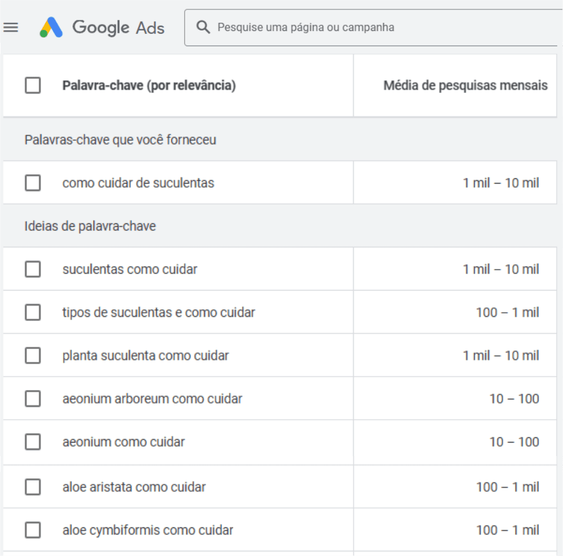Select the 'suculentas como cuidar' checkbox
This screenshot has height=556, width=563.
33,270
